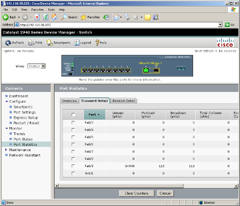The width and height of the screenshot is (240, 206).
Task: Toggle the select-all checkbox in table header
Action: coord(73,114)
